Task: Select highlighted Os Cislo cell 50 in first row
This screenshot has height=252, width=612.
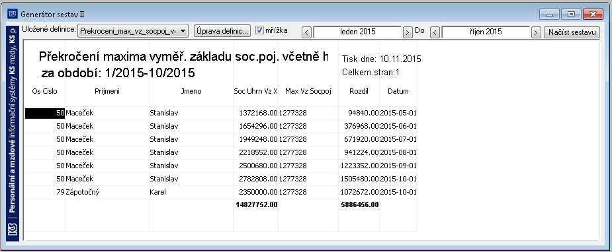Action: pos(44,113)
